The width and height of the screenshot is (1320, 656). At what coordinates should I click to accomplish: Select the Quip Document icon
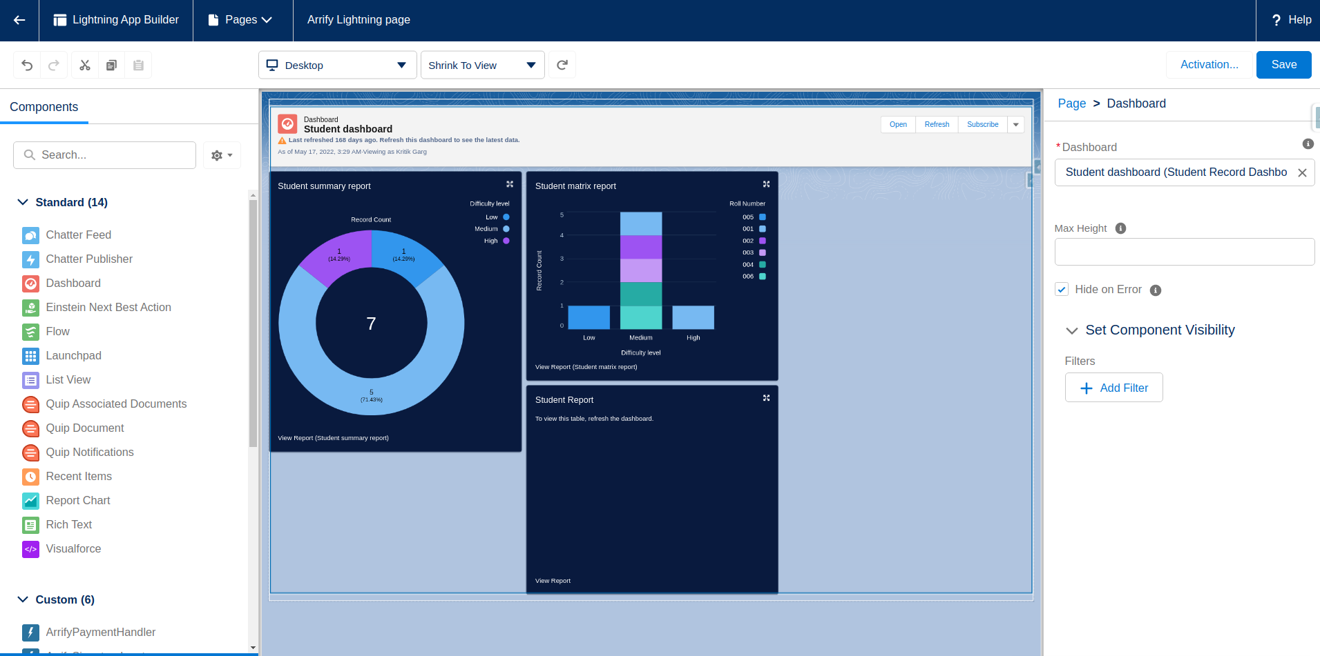30,428
